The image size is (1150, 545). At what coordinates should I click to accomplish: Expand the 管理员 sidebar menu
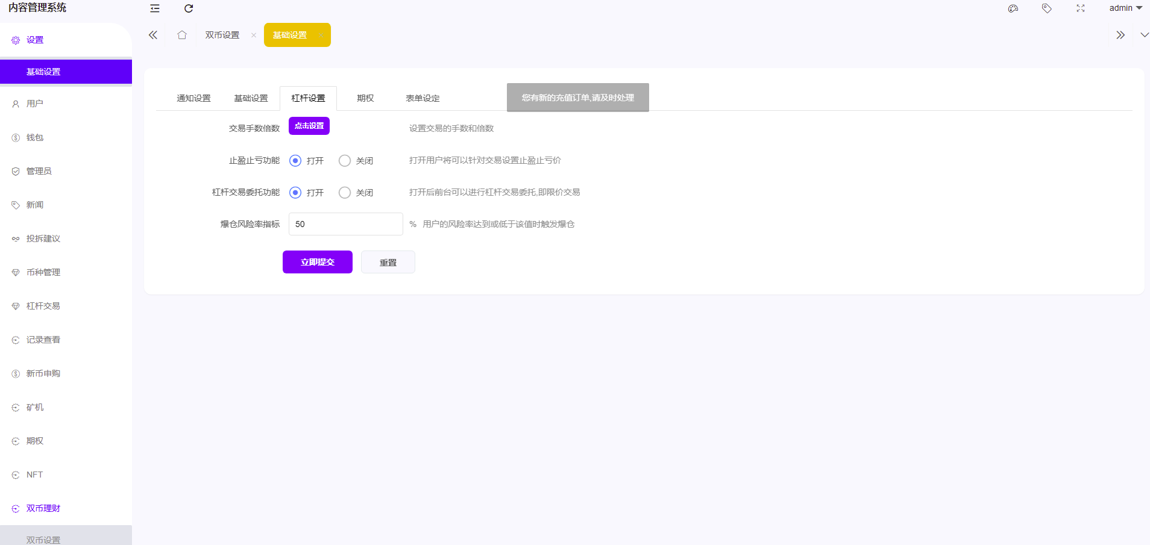66,171
